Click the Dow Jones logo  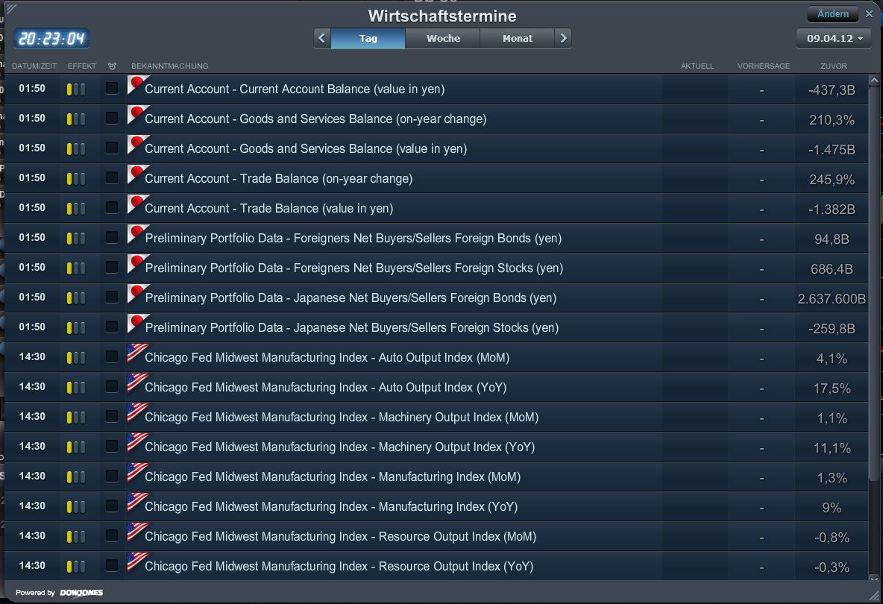coord(81,593)
